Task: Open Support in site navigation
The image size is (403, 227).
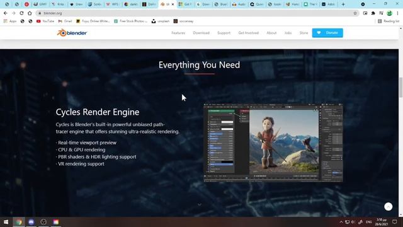Action: pos(224,33)
